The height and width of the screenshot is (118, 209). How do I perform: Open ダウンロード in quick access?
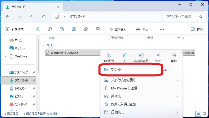click(19, 80)
